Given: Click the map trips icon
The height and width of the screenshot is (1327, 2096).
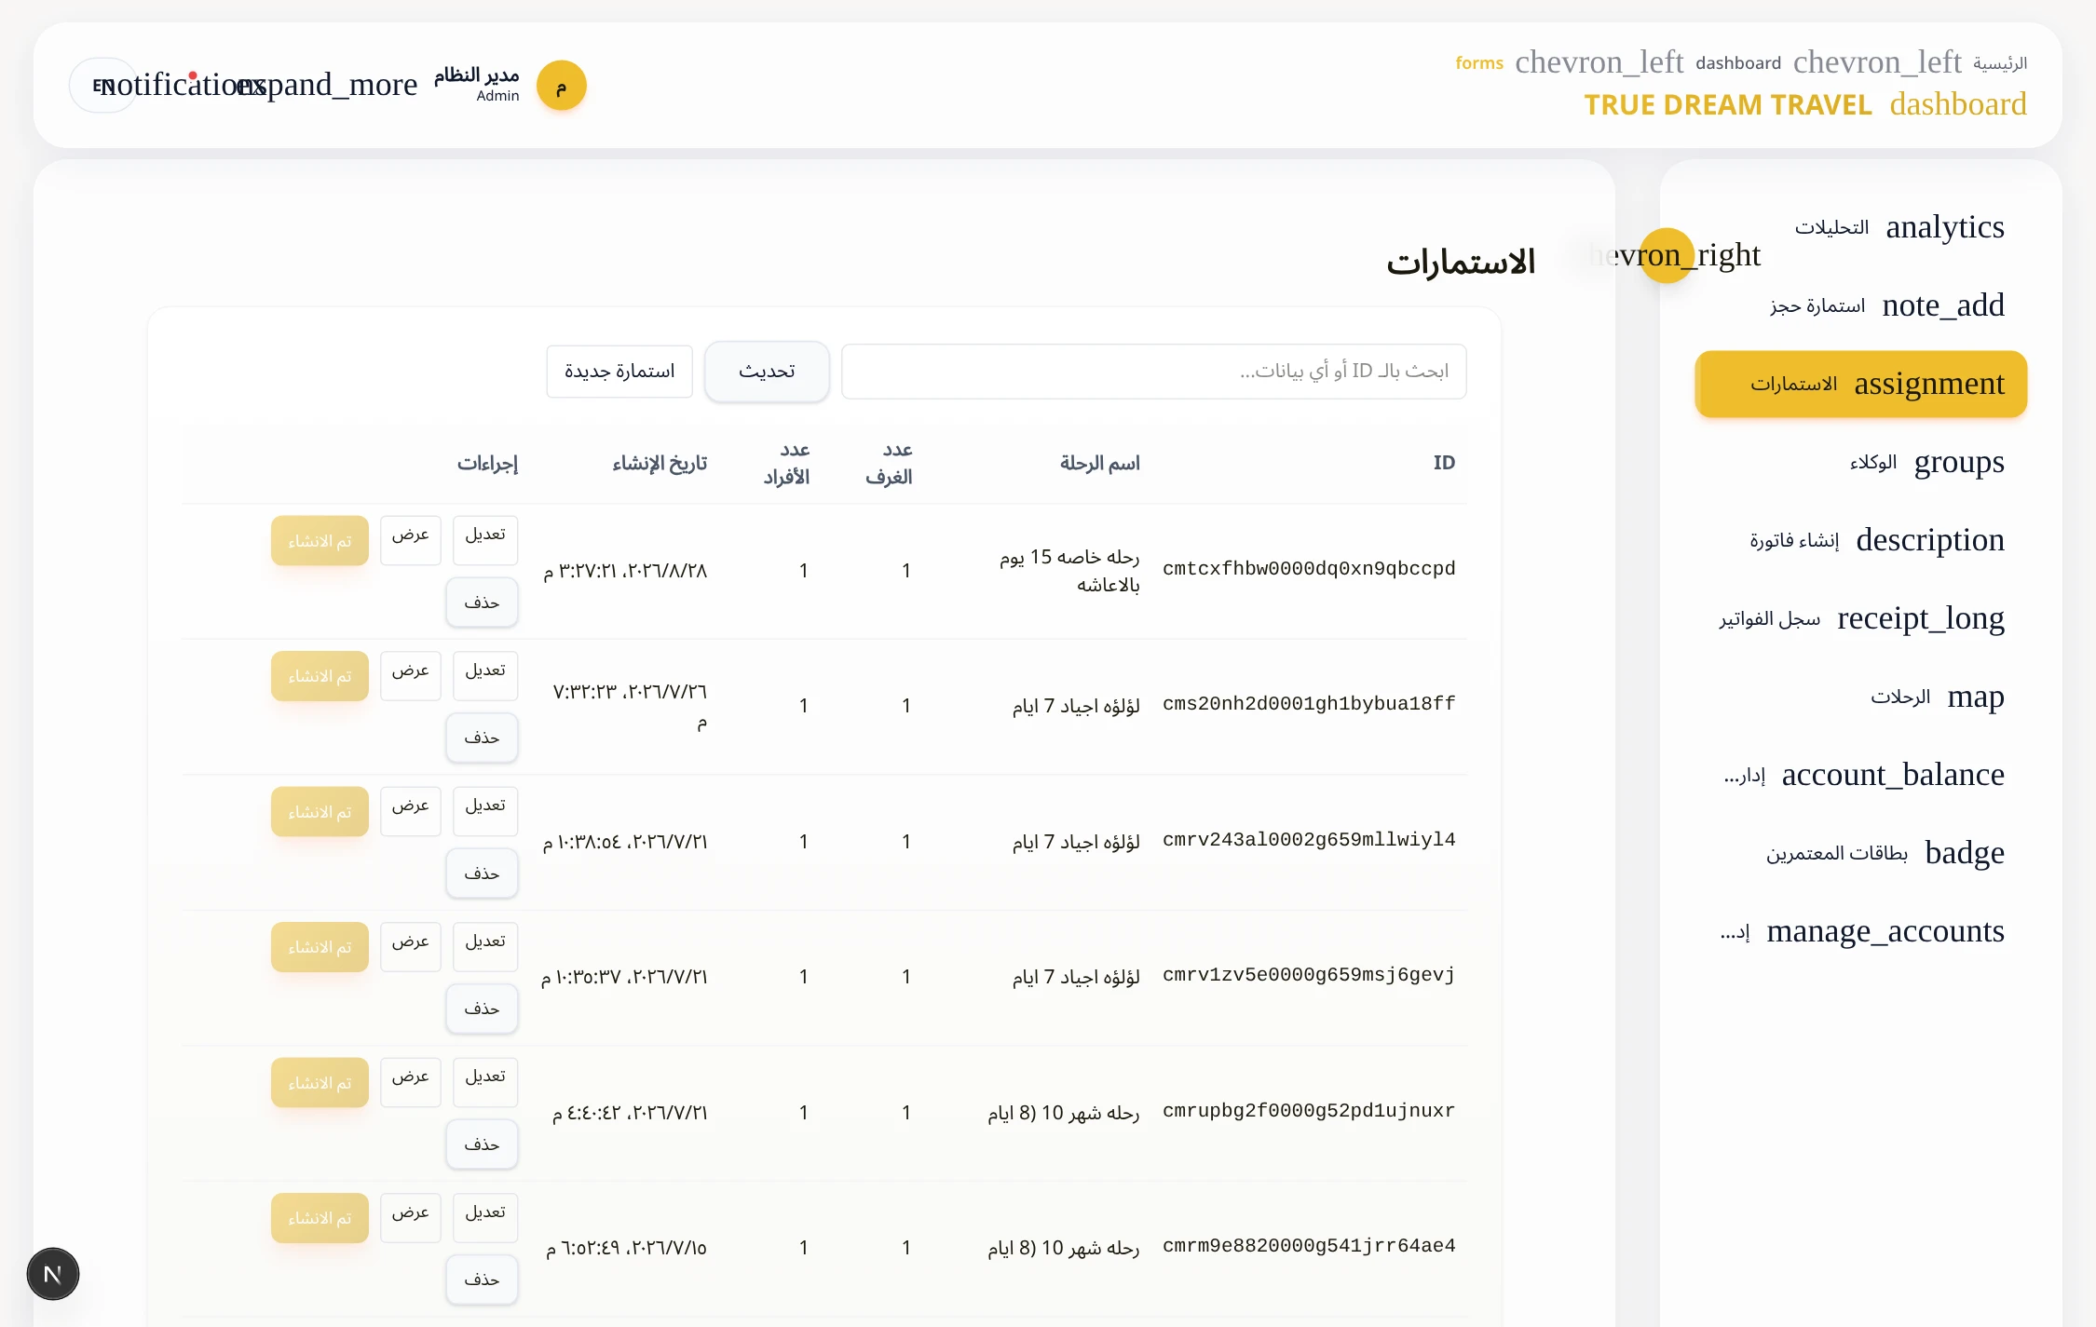Looking at the screenshot, I should [x=1975, y=697].
